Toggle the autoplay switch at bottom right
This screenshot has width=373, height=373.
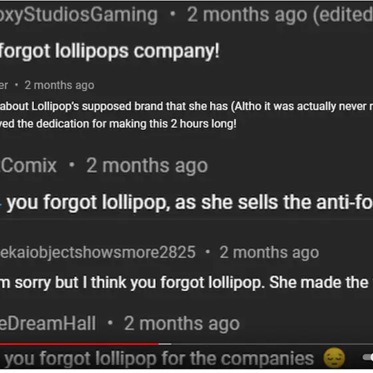368,357
